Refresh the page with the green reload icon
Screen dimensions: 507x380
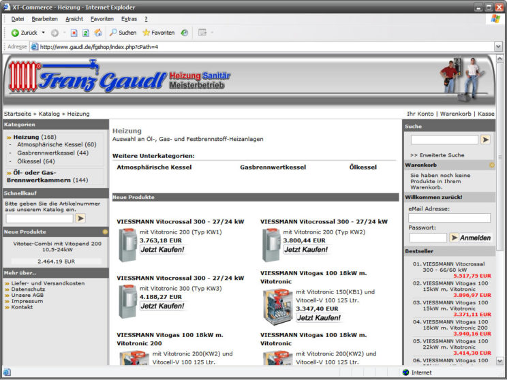[86, 33]
